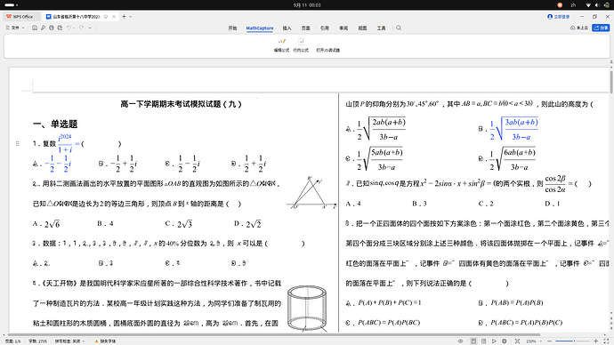
Task: Click the 立即登录 login link
Action: tap(559, 16)
